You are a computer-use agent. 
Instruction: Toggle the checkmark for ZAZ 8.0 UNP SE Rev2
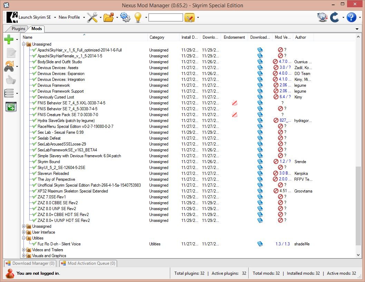(35, 208)
